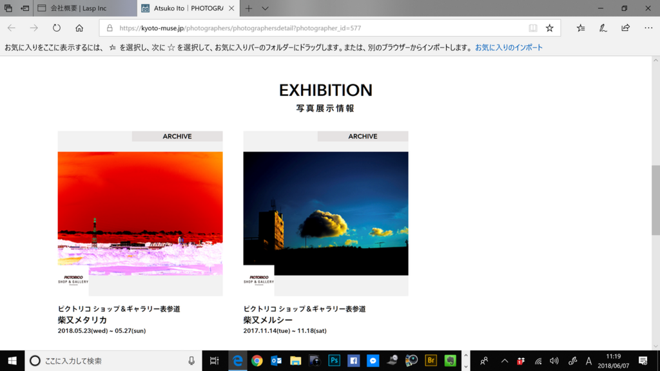Open the Windows Start menu
The width and height of the screenshot is (660, 371).
pos(12,361)
